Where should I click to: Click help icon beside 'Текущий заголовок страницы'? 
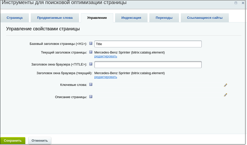point(91,52)
